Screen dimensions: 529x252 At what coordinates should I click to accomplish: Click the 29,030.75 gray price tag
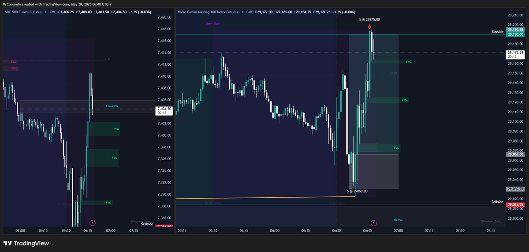point(515,189)
